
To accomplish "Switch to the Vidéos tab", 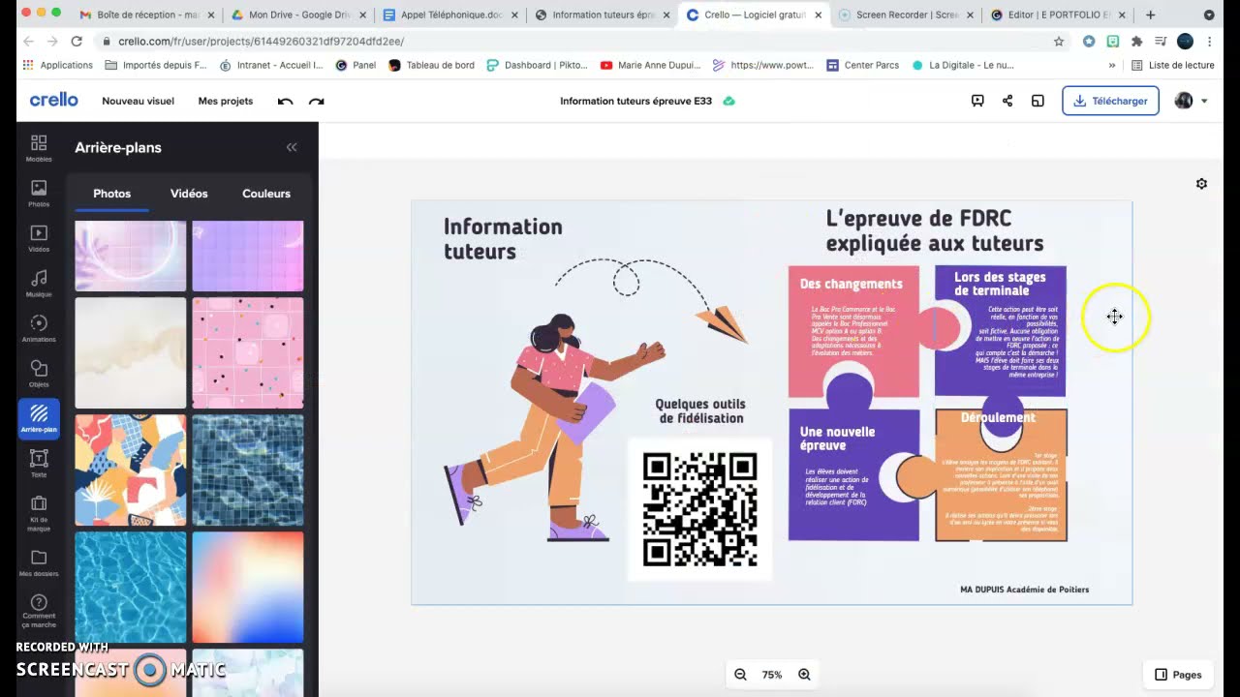I will [x=189, y=194].
